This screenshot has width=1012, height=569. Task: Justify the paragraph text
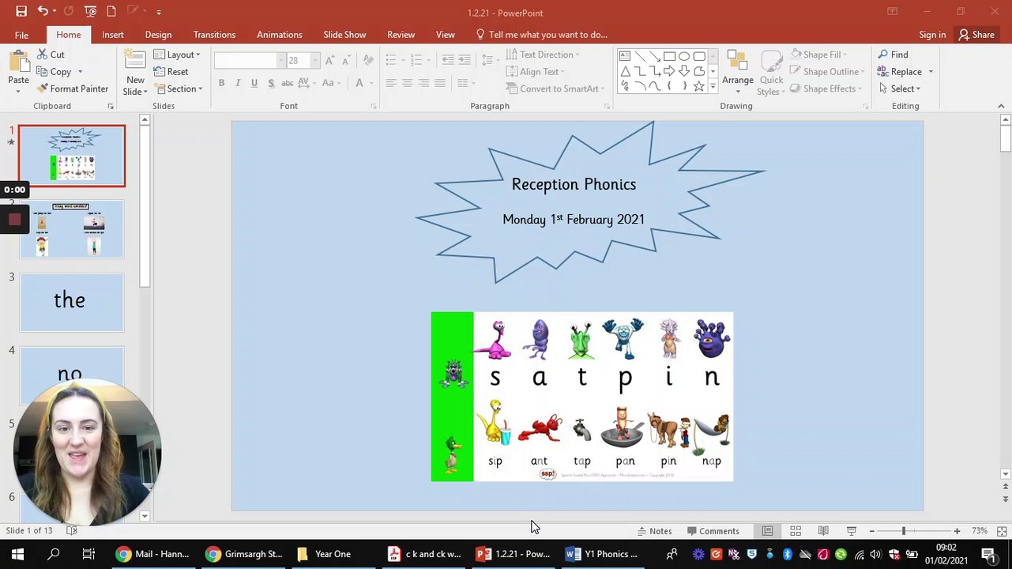pyautogui.click(x=440, y=83)
